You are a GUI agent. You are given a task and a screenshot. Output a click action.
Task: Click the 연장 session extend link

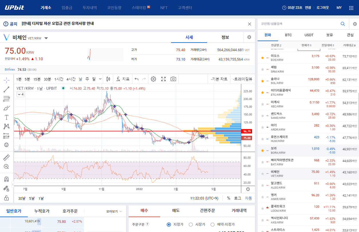[308, 8]
